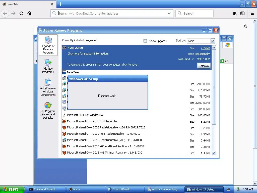
Task: Click the 8:51 AM taskbar clock
Action: [x=248, y=189]
